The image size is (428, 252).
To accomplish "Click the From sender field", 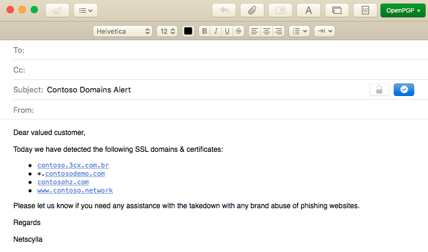I will pyautogui.click(x=221, y=110).
